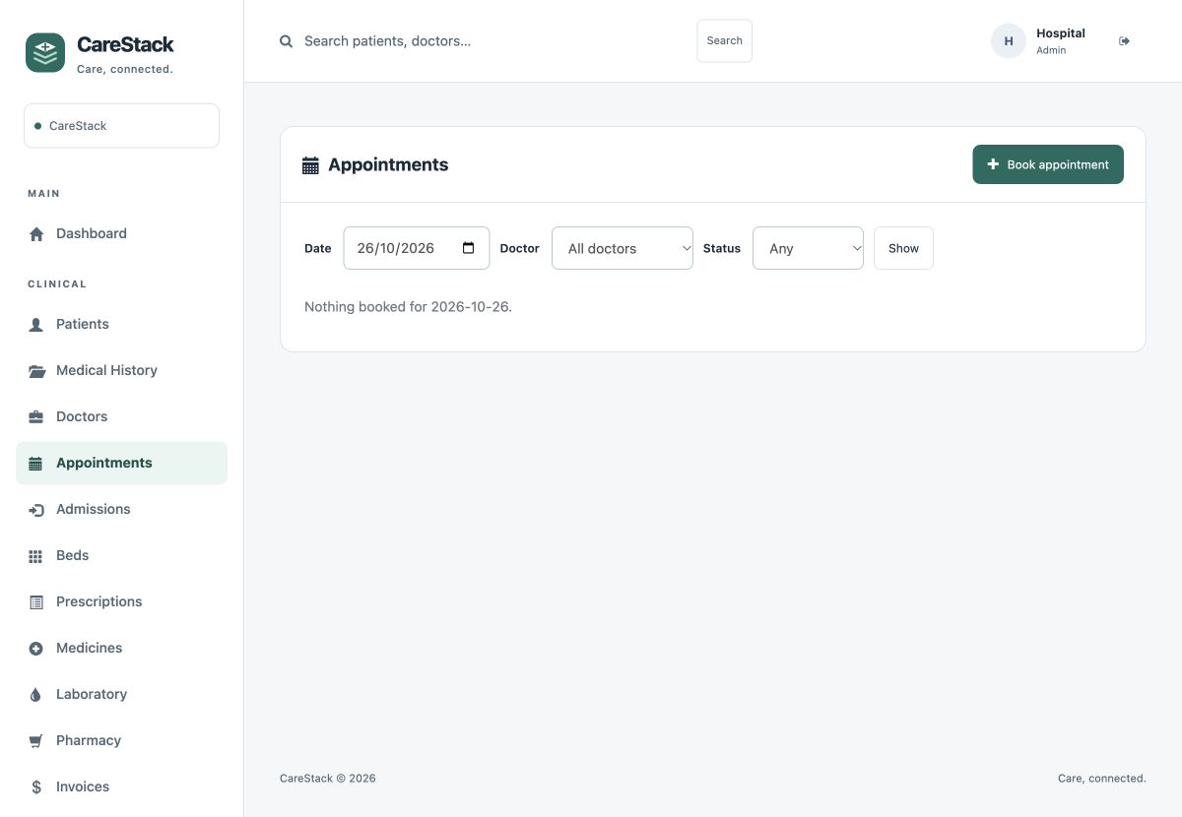The image size is (1182, 817).
Task: Focus the Search patients, doctors field
Action: tap(492, 41)
